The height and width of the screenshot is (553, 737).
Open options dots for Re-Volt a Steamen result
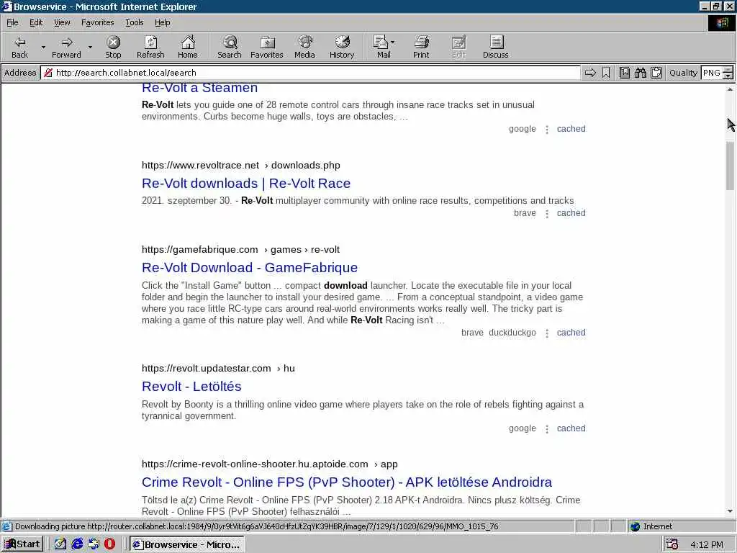click(x=547, y=130)
